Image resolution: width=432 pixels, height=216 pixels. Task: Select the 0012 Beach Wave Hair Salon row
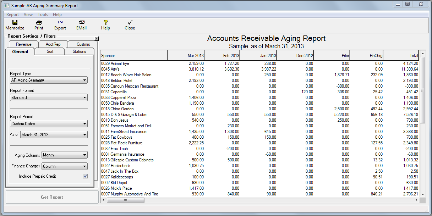click(x=260, y=75)
